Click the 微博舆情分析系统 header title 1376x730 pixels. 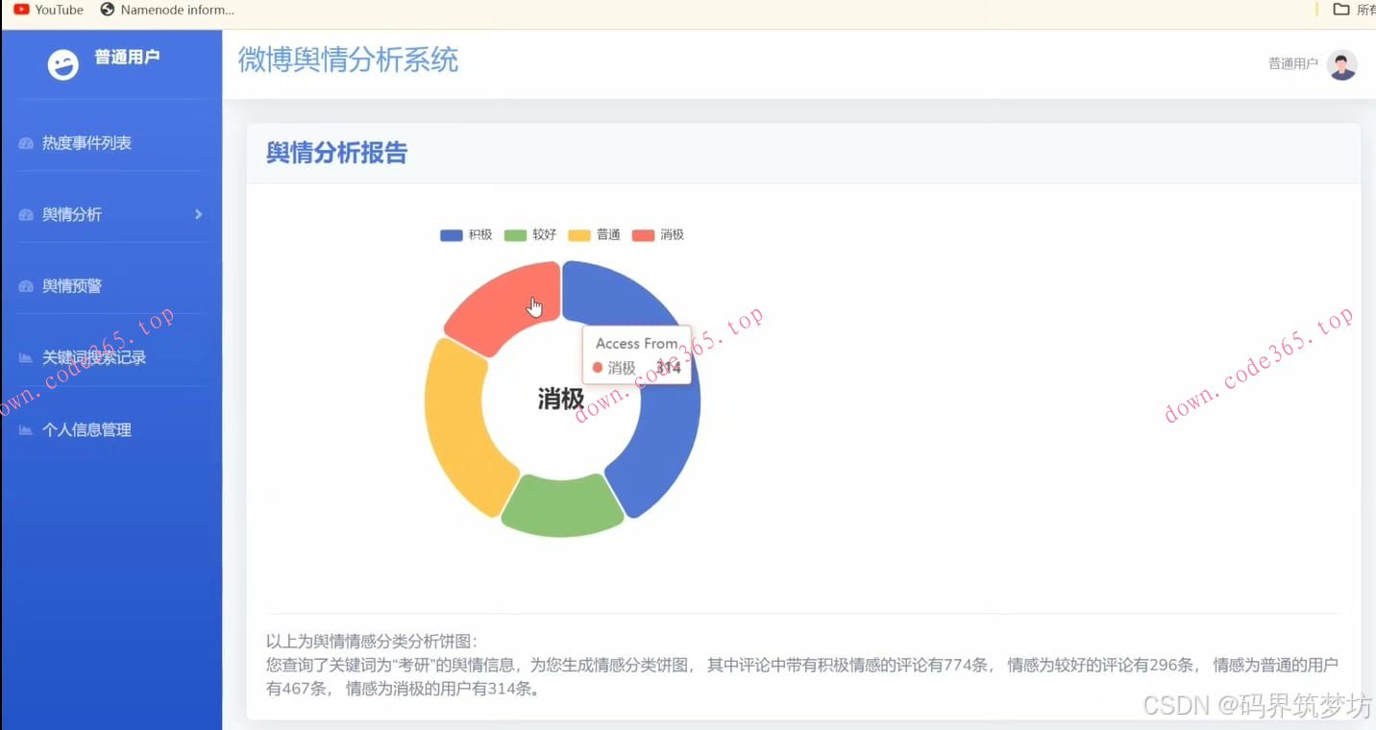(x=349, y=60)
